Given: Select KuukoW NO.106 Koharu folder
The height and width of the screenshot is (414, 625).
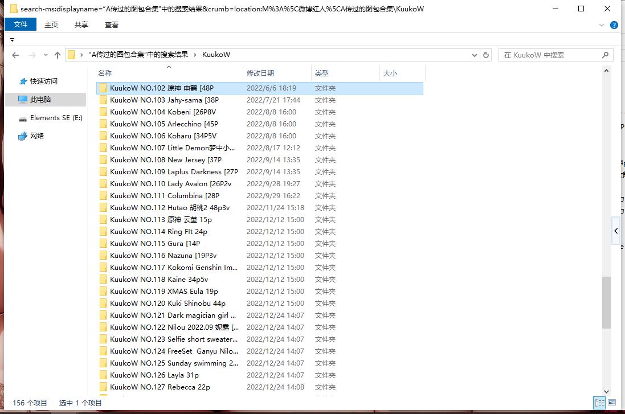Looking at the screenshot, I should tap(259, 136).
